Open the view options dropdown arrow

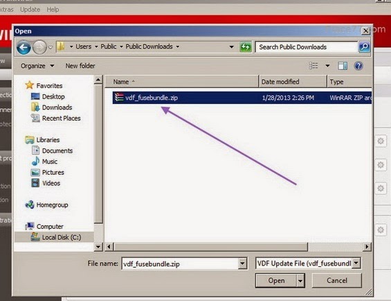point(327,66)
